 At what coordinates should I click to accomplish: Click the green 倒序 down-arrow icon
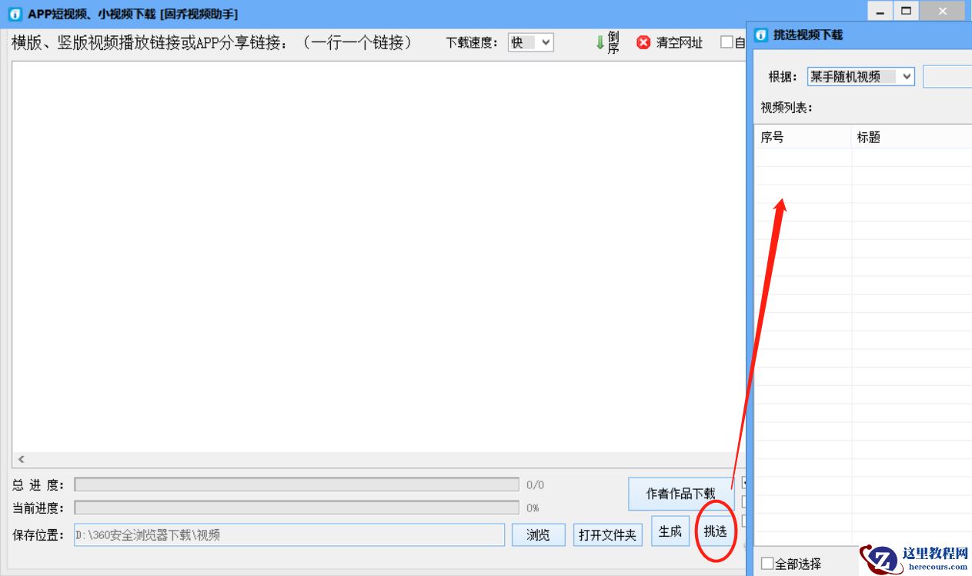pyautogui.click(x=600, y=43)
